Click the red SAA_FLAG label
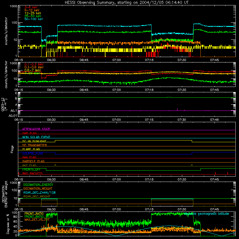239x239 pixels. point(29,157)
